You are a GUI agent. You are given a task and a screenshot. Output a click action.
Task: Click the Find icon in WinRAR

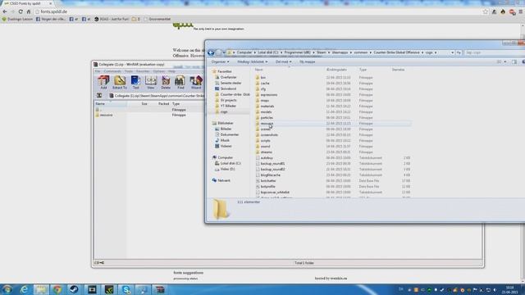180,82
